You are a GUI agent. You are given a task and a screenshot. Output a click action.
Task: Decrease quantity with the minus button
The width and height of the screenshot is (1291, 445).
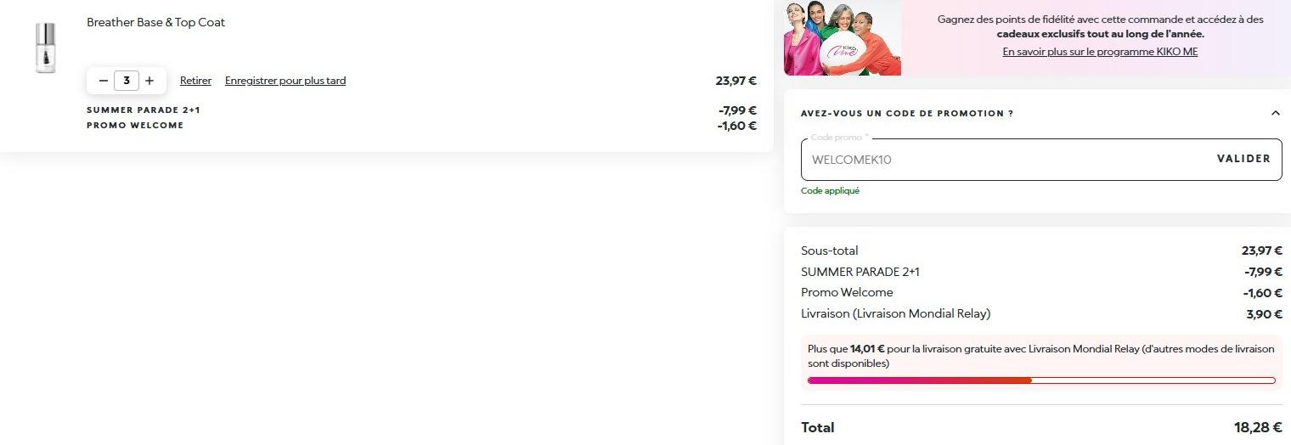104,81
